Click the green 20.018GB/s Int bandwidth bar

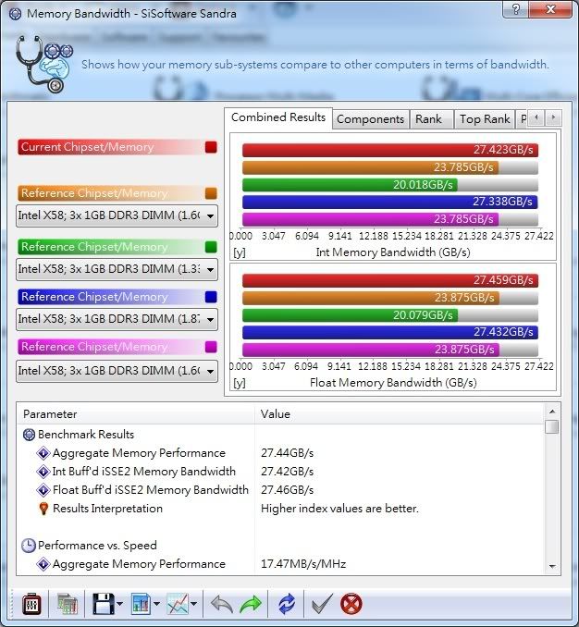tap(350, 185)
